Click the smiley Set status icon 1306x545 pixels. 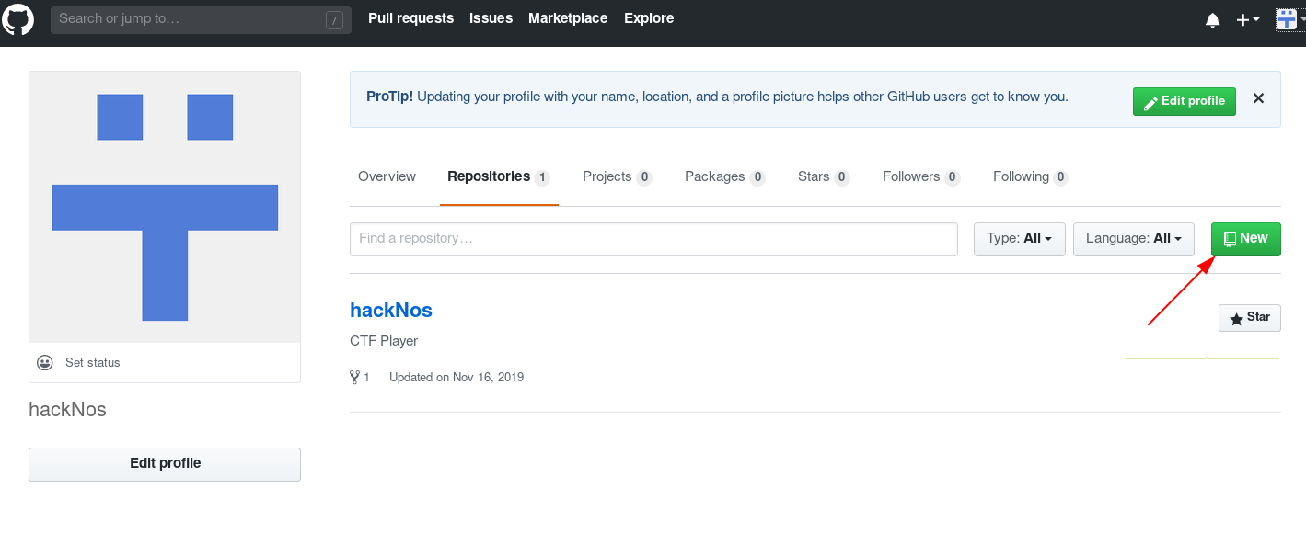pyautogui.click(x=44, y=362)
